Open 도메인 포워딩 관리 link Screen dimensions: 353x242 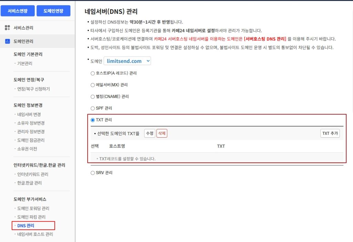[x=33, y=208]
